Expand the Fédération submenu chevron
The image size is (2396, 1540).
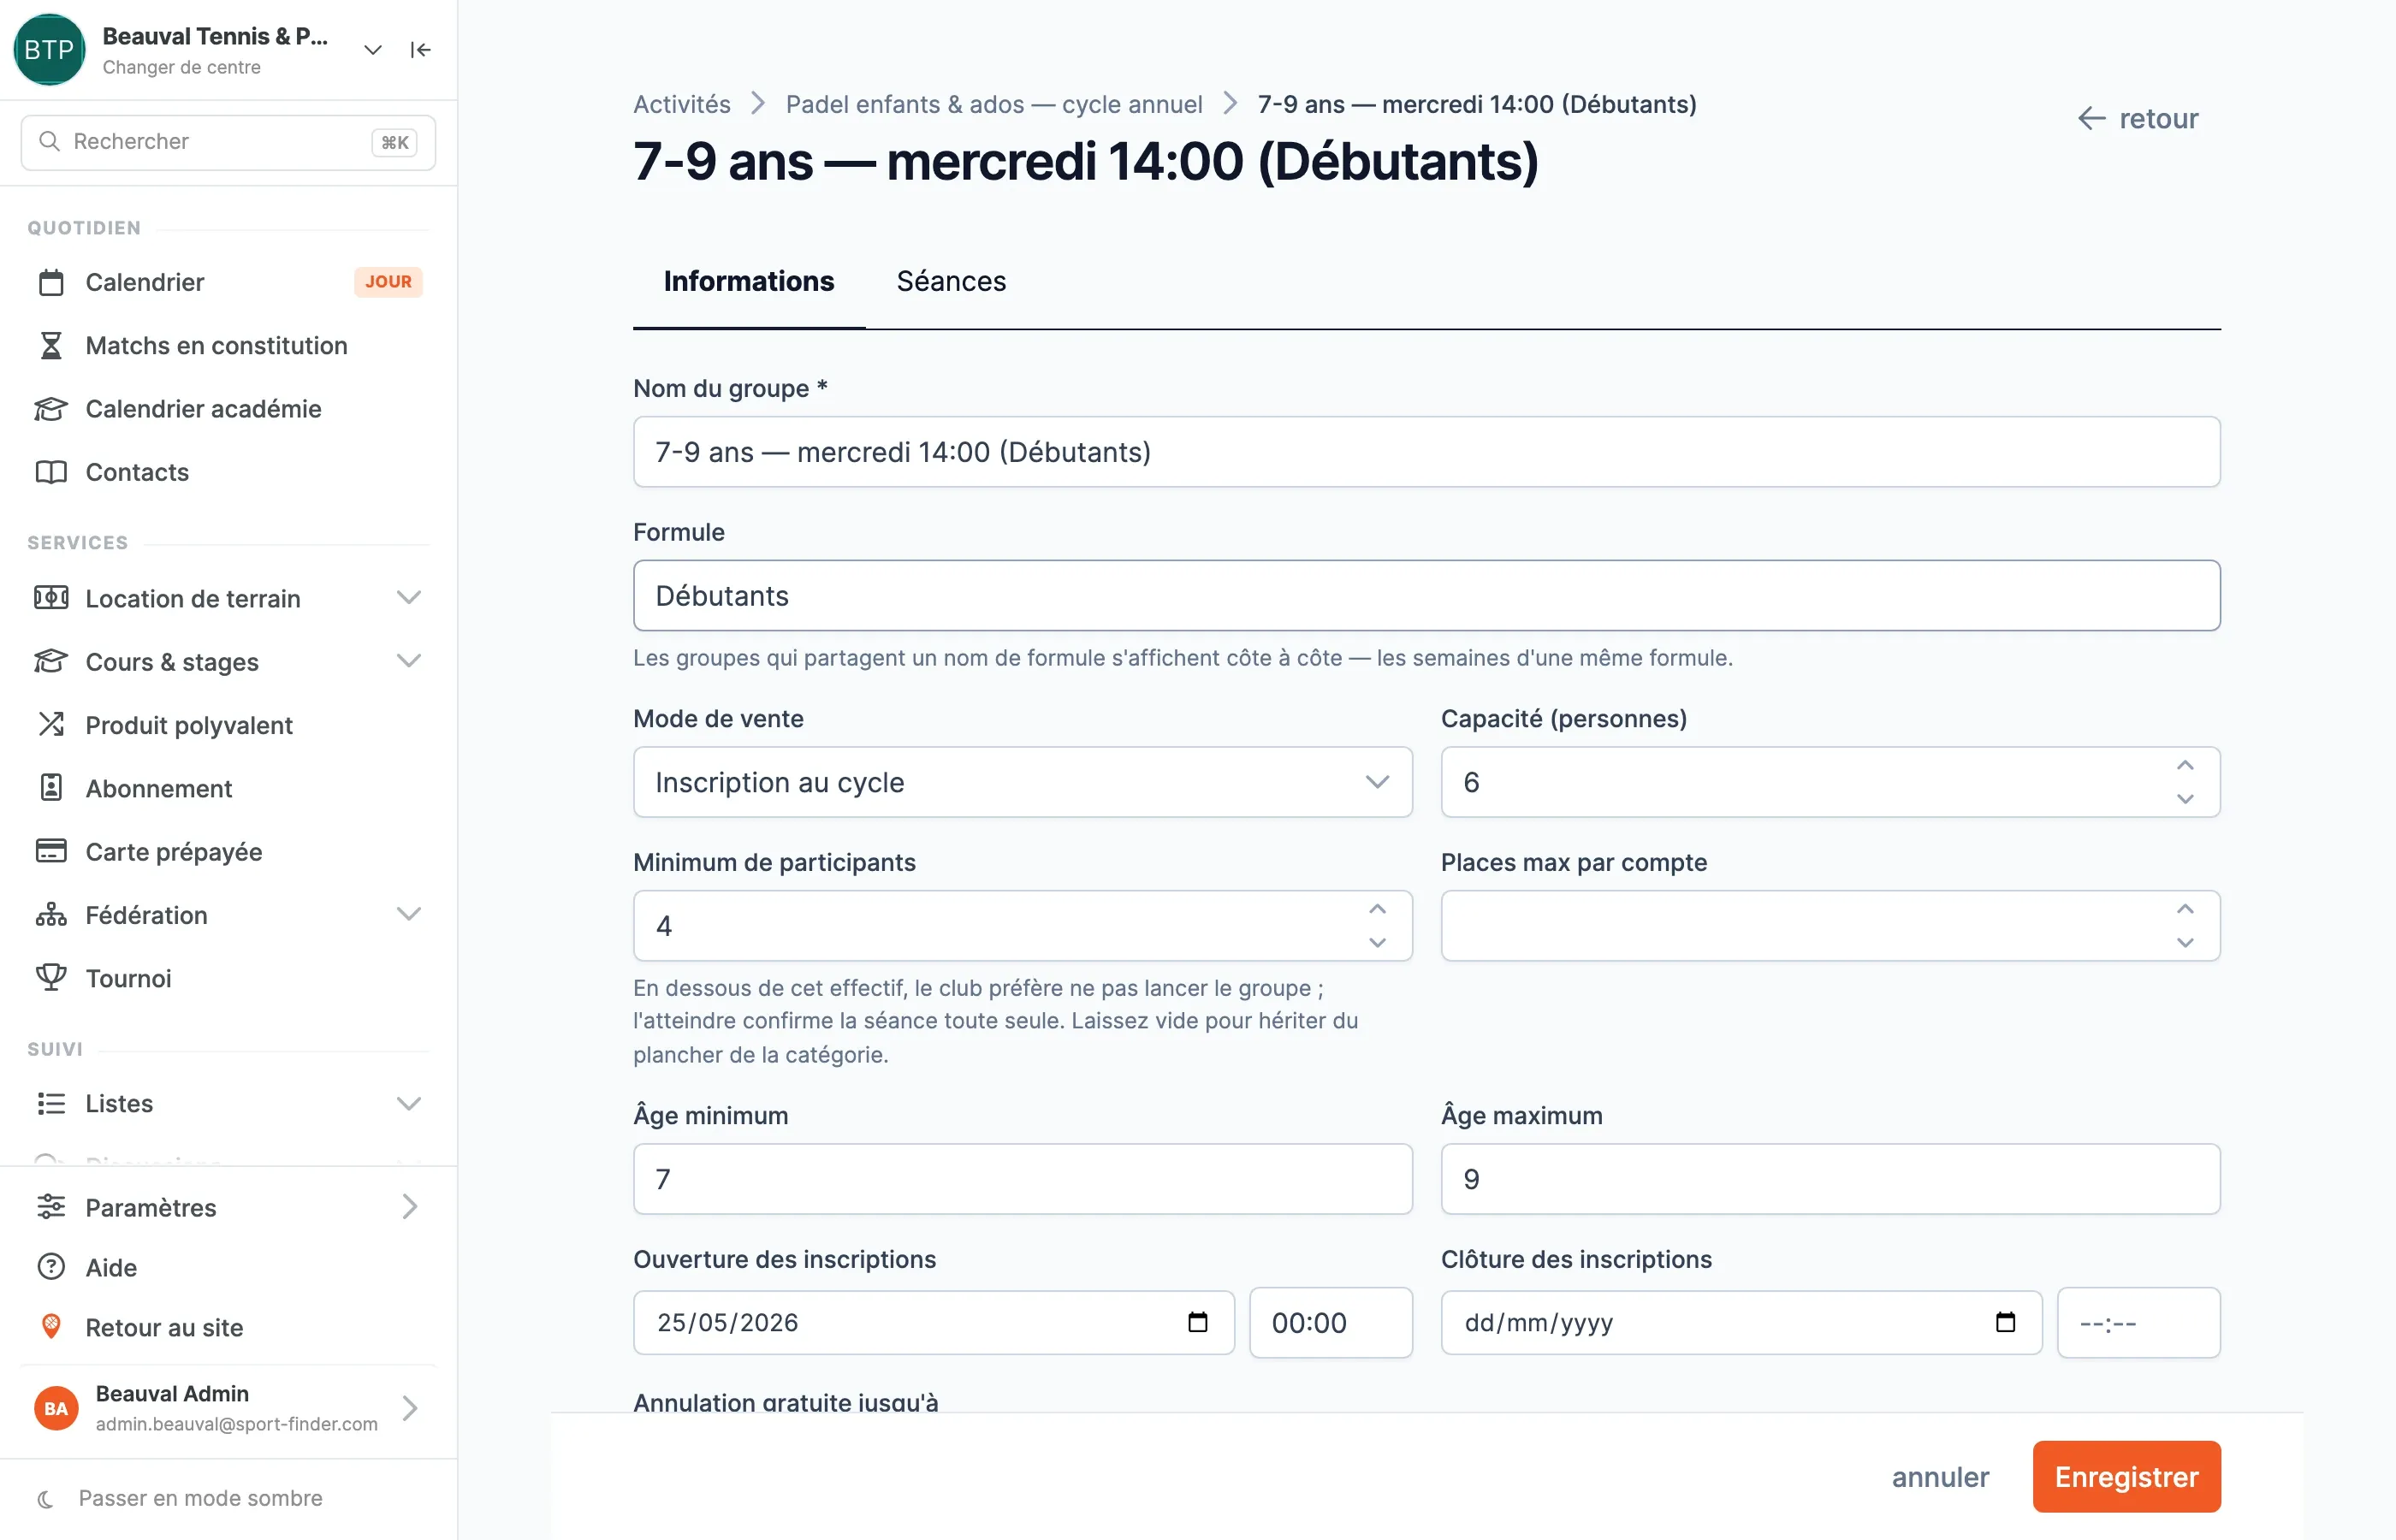[x=408, y=914]
